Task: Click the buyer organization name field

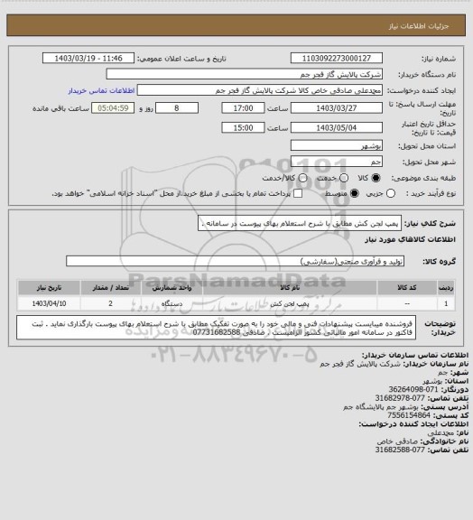Action: point(244,74)
